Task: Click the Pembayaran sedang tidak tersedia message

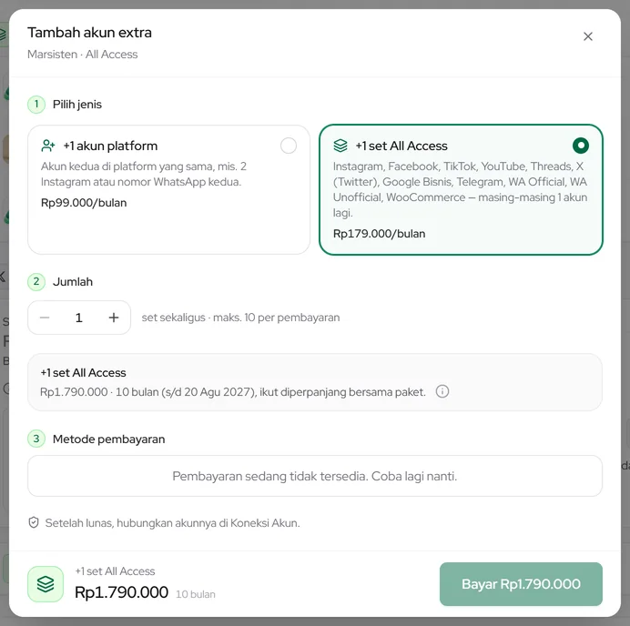Action: pyautogui.click(x=315, y=476)
